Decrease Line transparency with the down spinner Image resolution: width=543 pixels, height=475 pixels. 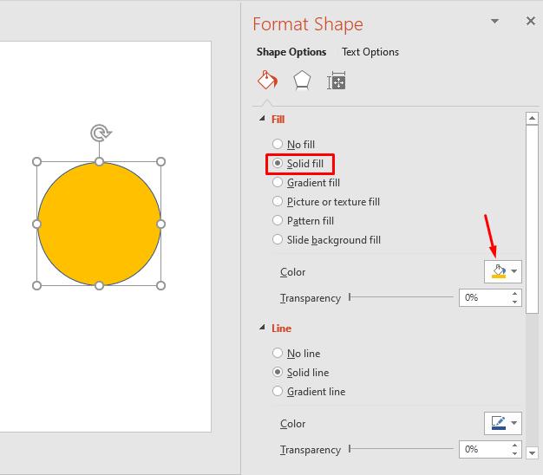[515, 453]
